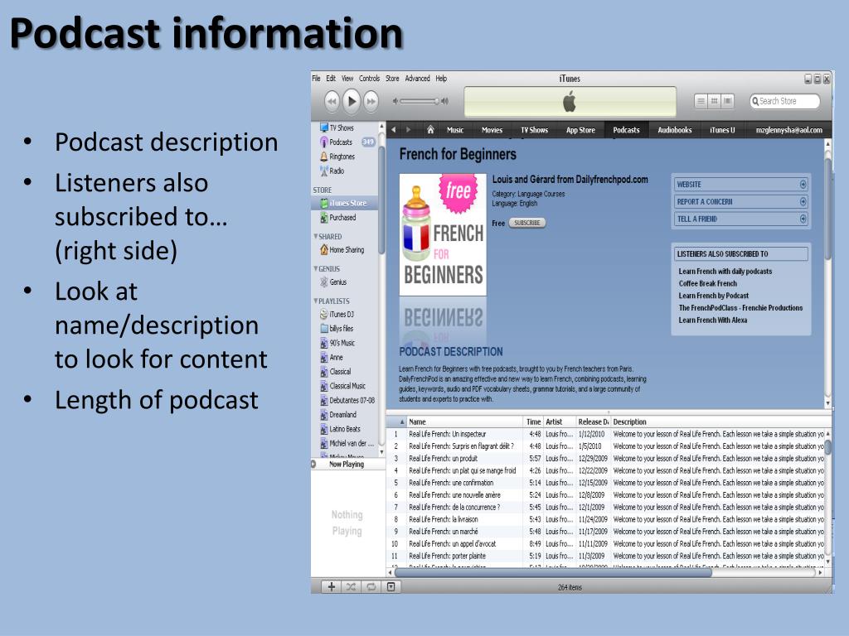Click the Previous track rewind button
This screenshot has height=636, width=849.
[332, 101]
